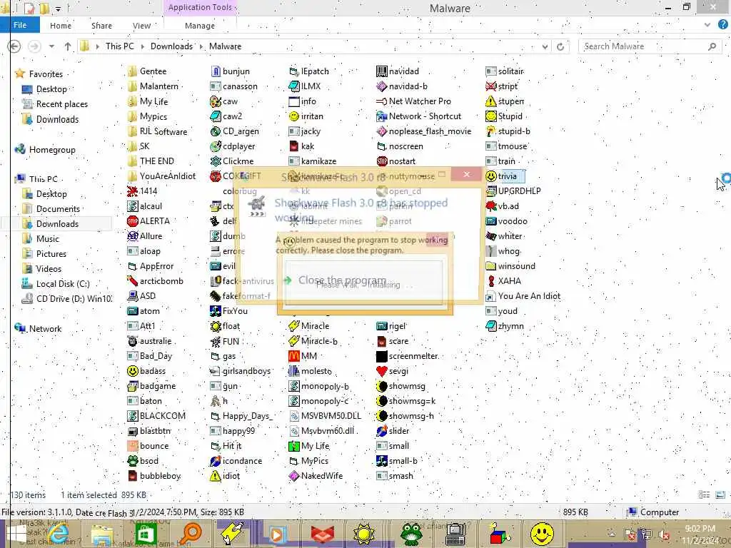Open Documents under This PC
Viewport: 731px width, 548px height.
(x=58, y=209)
